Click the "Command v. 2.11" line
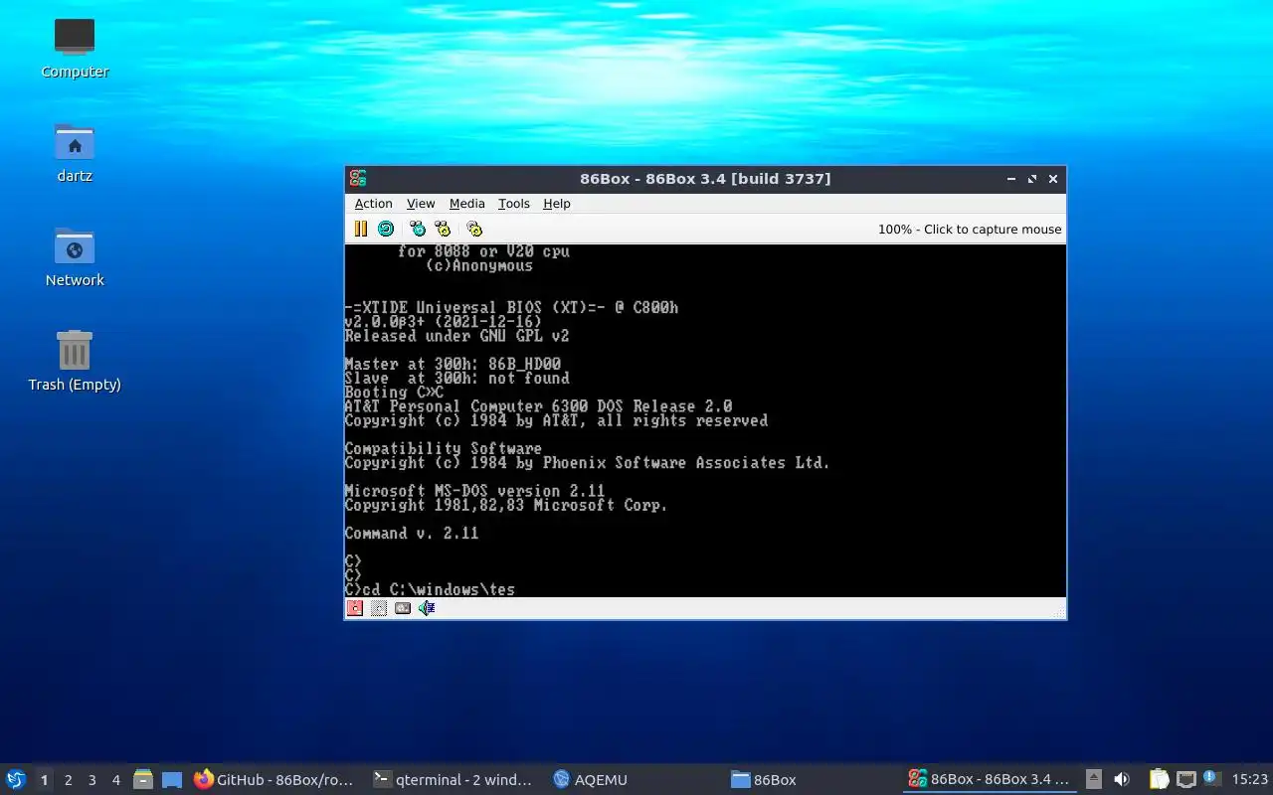Image resolution: width=1273 pixels, height=795 pixels. [412, 534]
